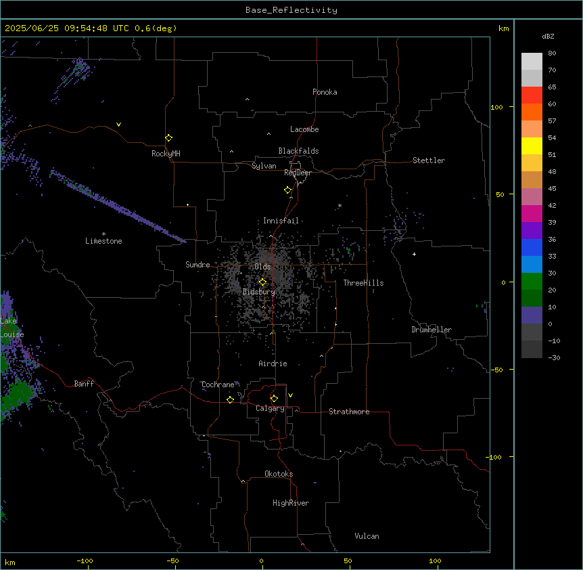583x570 pixels.
Task: Click the RedDeer city label
Action: (x=298, y=173)
